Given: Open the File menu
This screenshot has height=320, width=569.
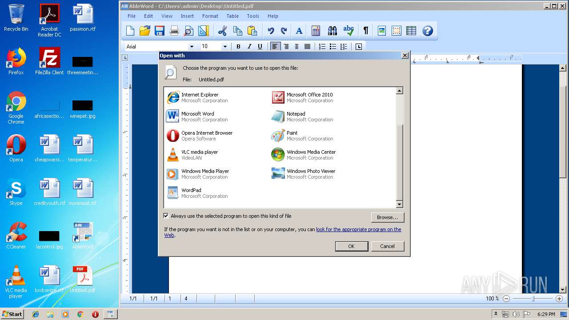Looking at the screenshot, I should coord(132,16).
